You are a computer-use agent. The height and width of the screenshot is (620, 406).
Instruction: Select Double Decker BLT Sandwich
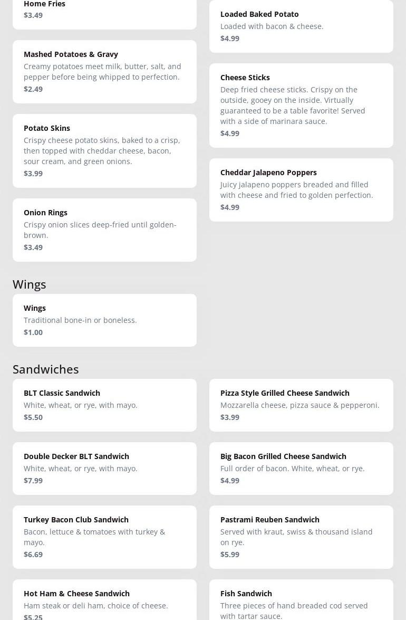pyautogui.click(x=104, y=468)
